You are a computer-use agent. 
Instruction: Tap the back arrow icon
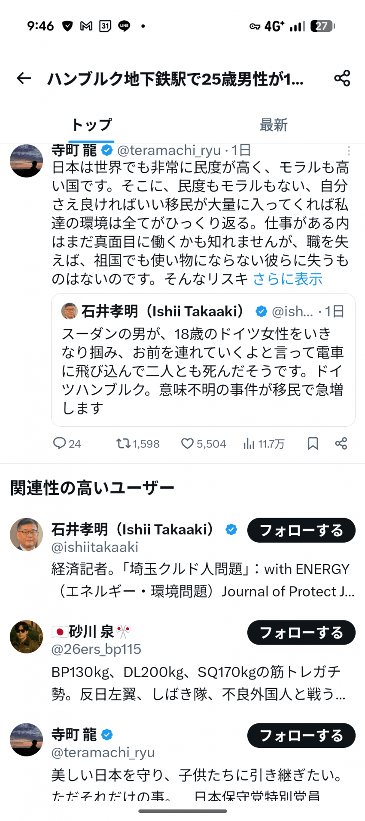[x=24, y=78]
